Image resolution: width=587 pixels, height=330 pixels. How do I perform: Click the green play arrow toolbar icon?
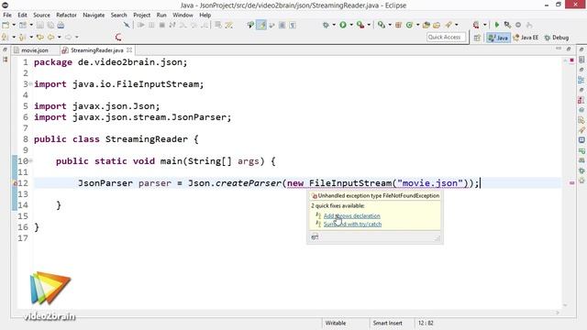[497, 25]
